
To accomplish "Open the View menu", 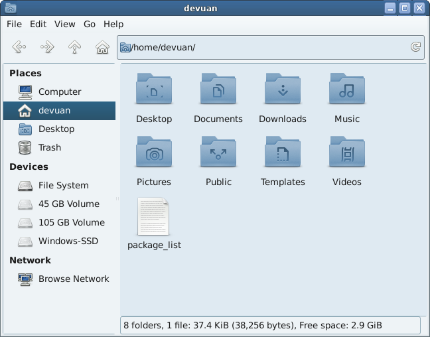I will tap(64, 24).
